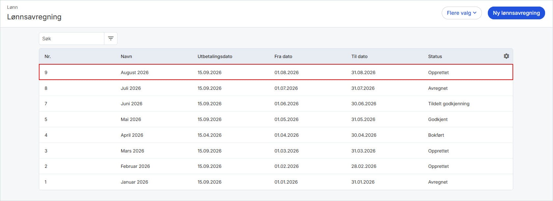Sort by the Navn column header

126,56
